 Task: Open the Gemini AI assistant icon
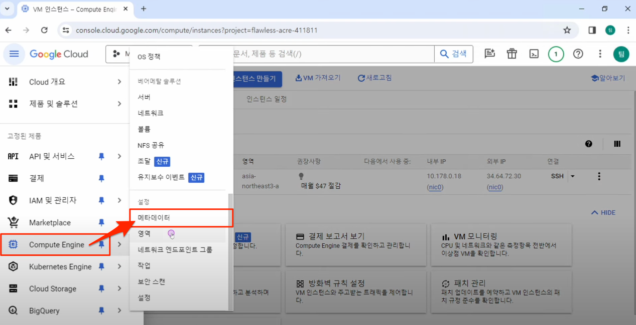pos(490,54)
